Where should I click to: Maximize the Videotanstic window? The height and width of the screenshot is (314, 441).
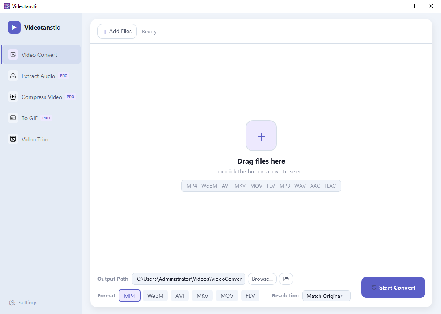(x=413, y=6)
